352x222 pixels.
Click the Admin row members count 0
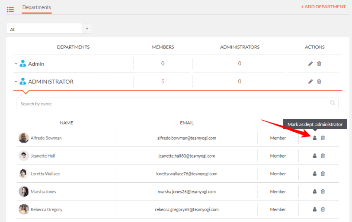tap(163, 63)
